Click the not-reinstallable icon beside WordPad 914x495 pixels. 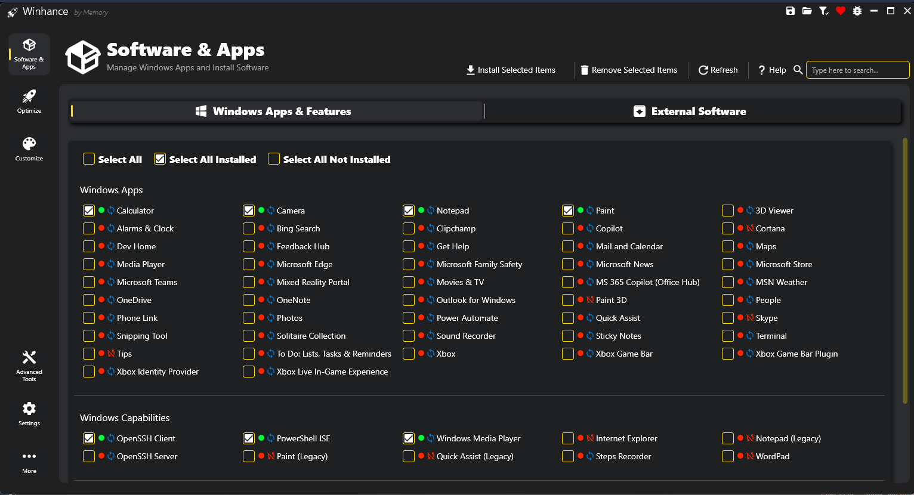tap(750, 456)
